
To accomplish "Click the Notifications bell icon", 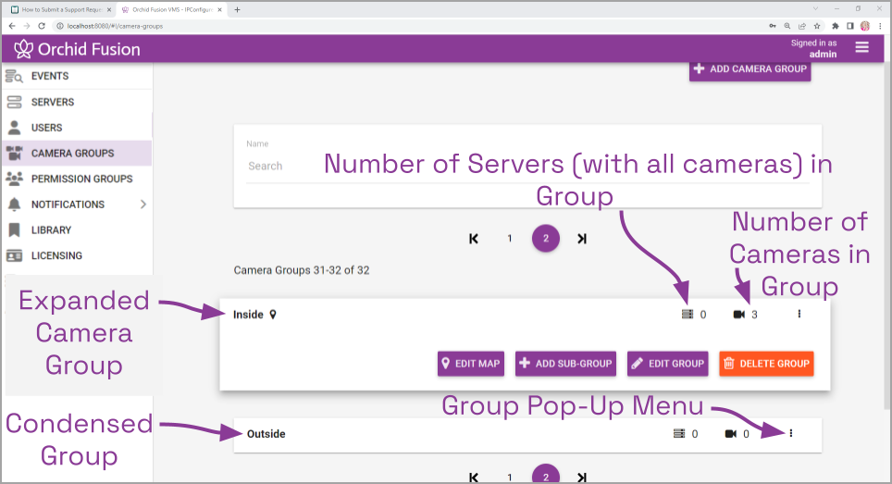I will 14,205.
